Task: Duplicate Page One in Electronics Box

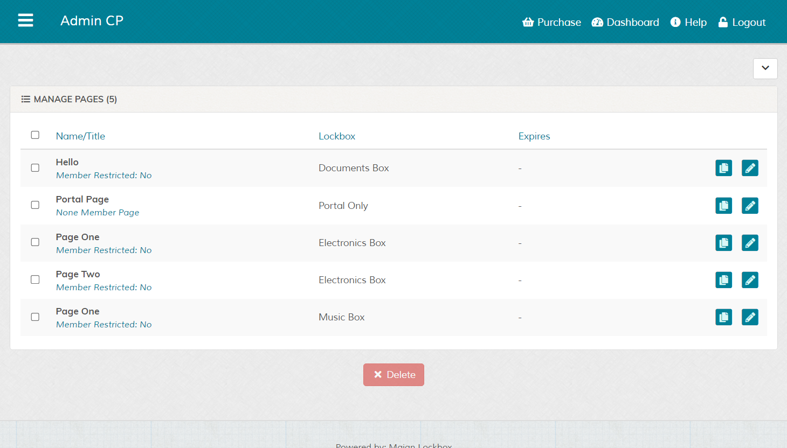Action: pos(723,243)
